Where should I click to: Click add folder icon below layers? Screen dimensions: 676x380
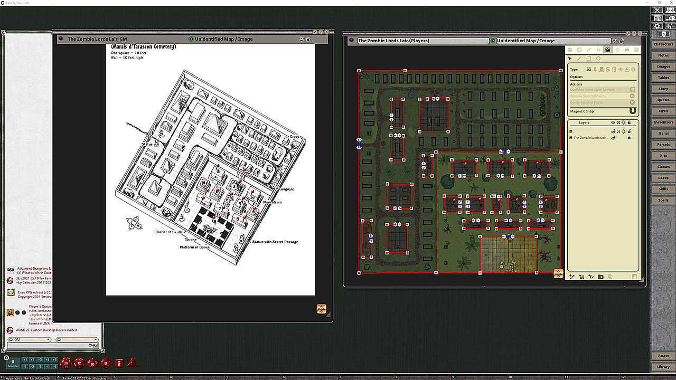601,277
